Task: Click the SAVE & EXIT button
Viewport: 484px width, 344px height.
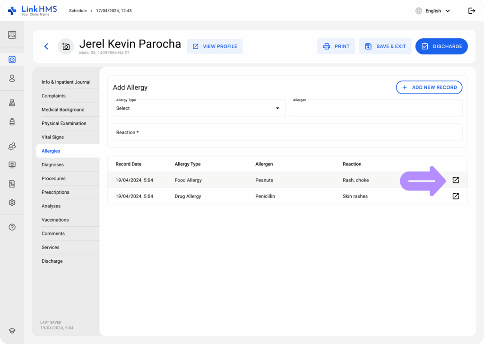Action: 385,46
